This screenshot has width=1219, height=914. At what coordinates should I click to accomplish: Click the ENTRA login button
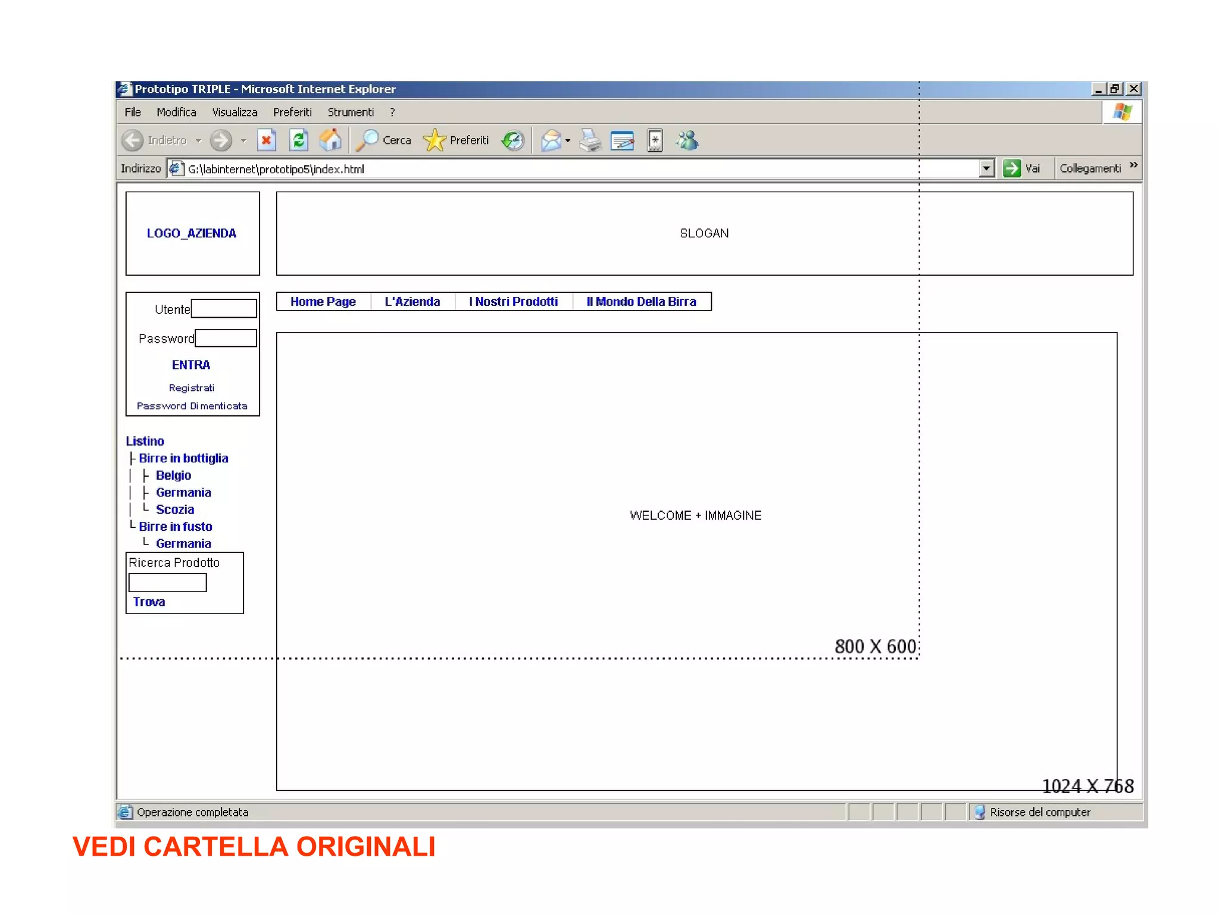coord(191,365)
